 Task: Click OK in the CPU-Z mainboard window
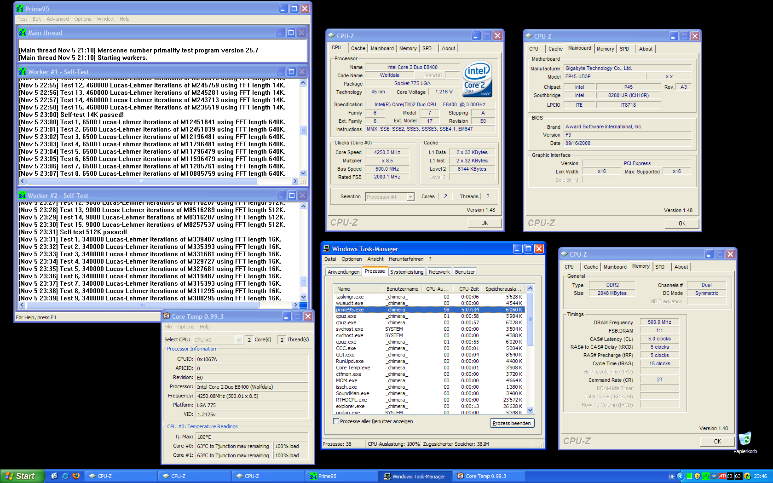682,224
